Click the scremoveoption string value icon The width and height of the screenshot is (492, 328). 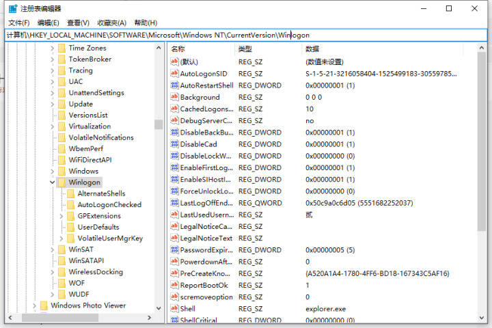pos(174,297)
